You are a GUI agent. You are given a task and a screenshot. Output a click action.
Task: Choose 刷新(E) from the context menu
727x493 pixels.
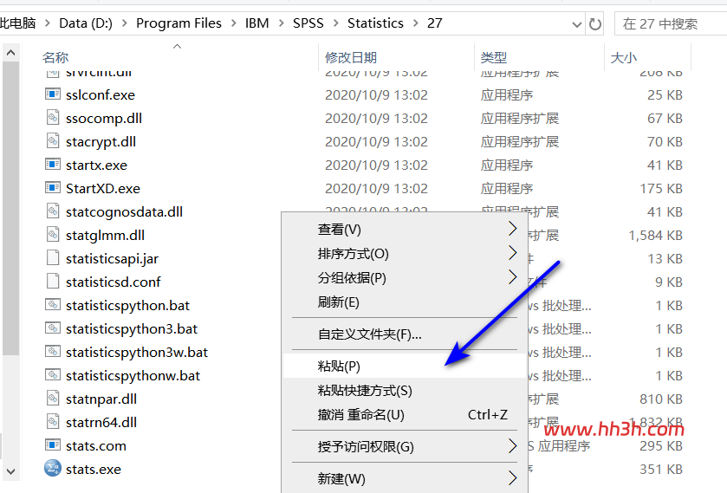[404, 302]
